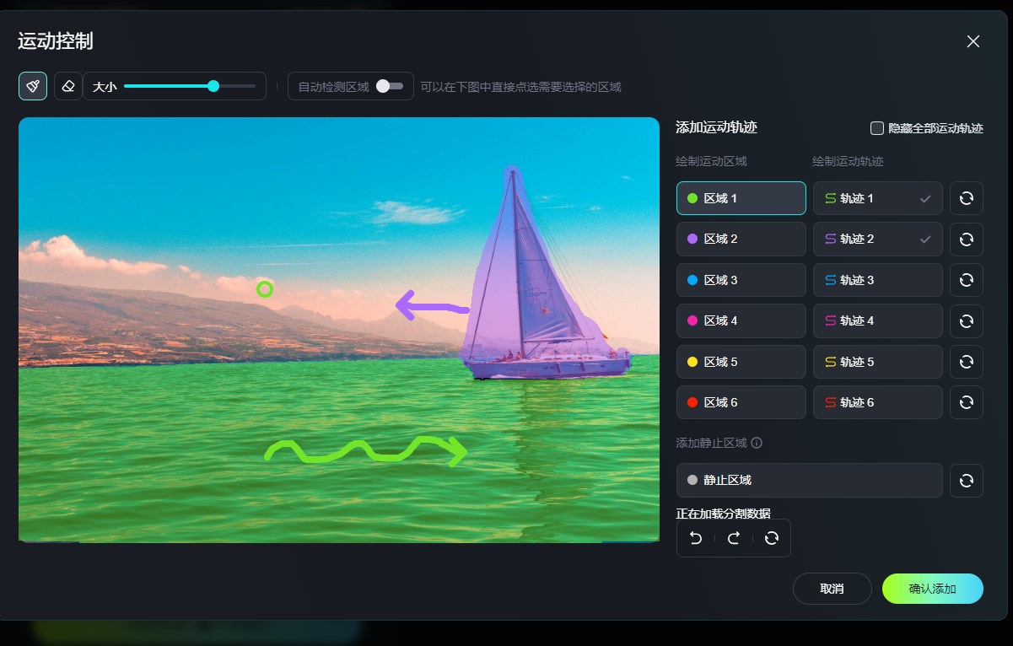Screen dimensions: 1013x646
Task: Reset the 静止区域 static area
Action: pyautogui.click(x=966, y=480)
